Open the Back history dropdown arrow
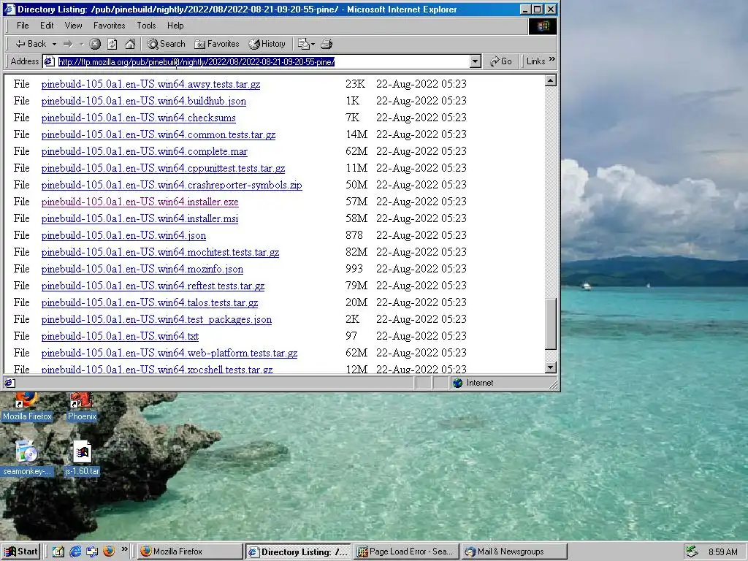Viewport: 748px width, 561px height. pyautogui.click(x=54, y=44)
